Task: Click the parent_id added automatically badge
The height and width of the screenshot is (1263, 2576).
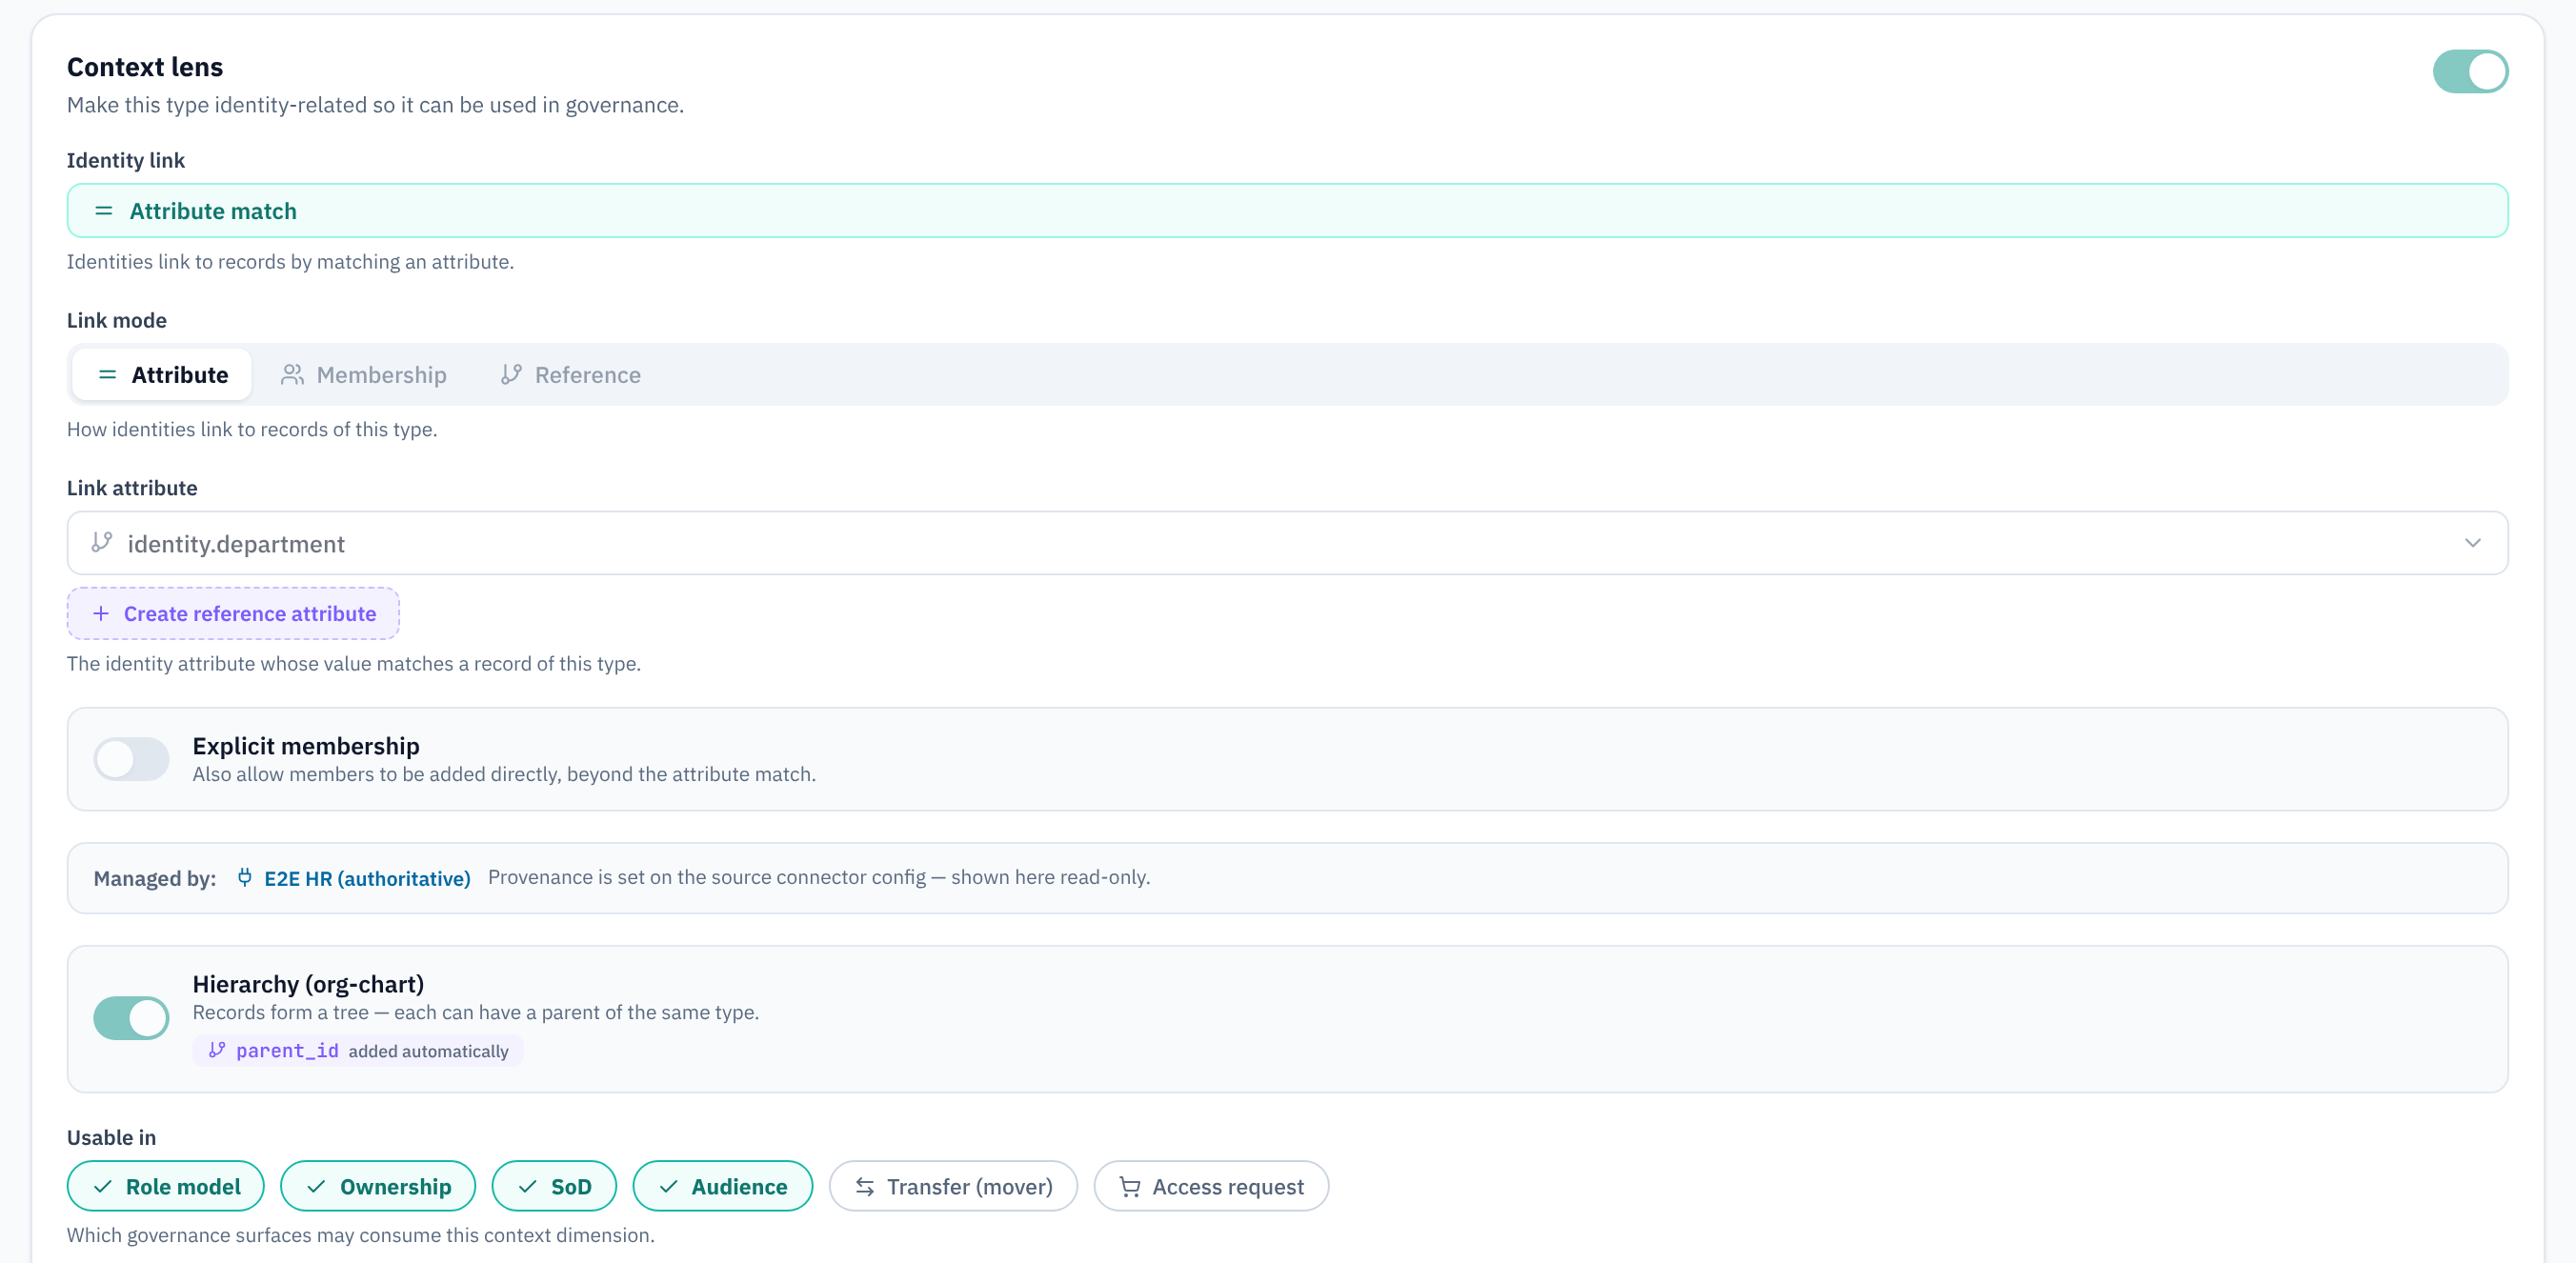Action: click(358, 1050)
